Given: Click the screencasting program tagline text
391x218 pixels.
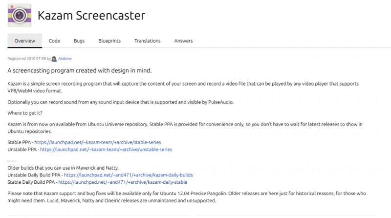Looking at the screenshot, I should (79, 70).
